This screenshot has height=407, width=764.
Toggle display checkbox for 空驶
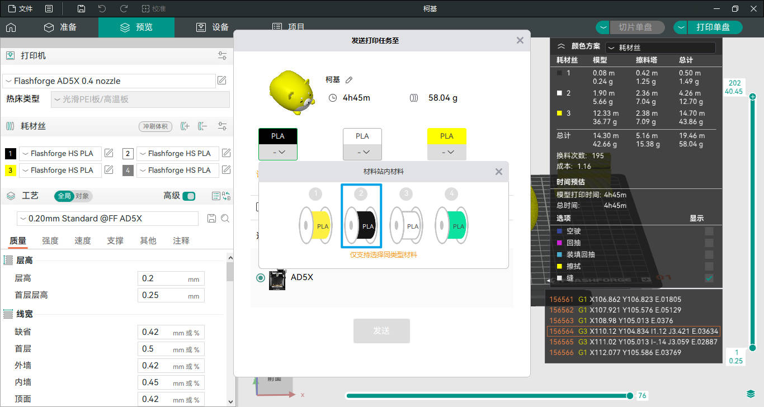click(x=709, y=231)
